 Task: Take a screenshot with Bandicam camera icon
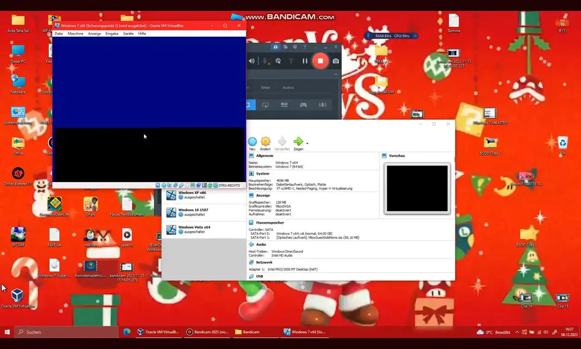pos(335,61)
